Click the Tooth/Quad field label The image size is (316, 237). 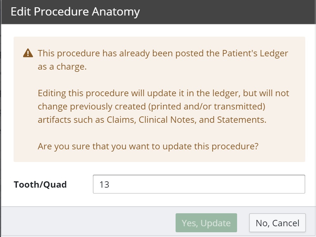[x=40, y=184]
